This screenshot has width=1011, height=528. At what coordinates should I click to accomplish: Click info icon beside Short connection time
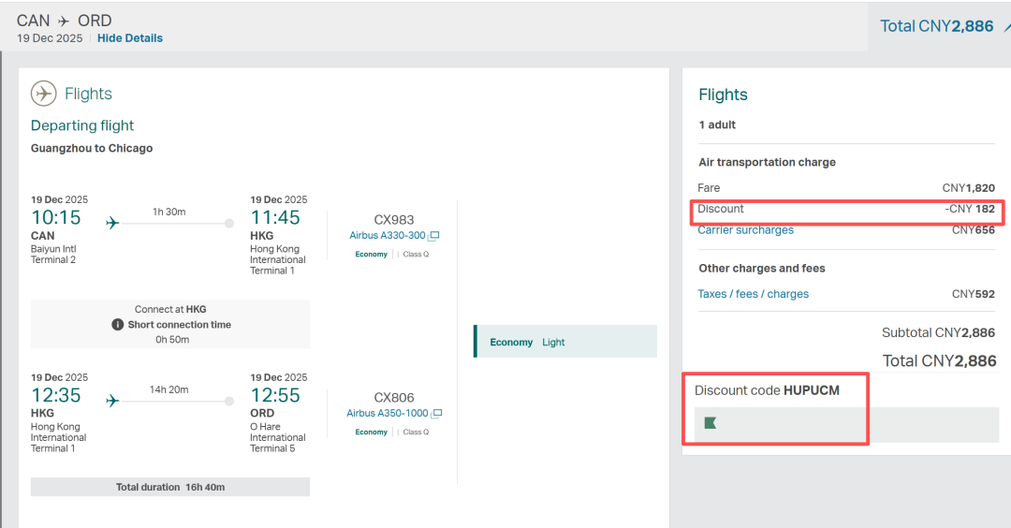118,325
